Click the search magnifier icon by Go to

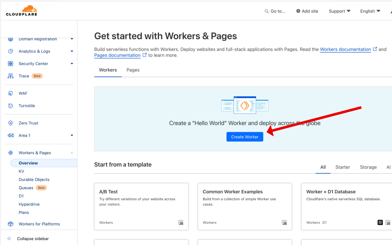tap(267, 11)
